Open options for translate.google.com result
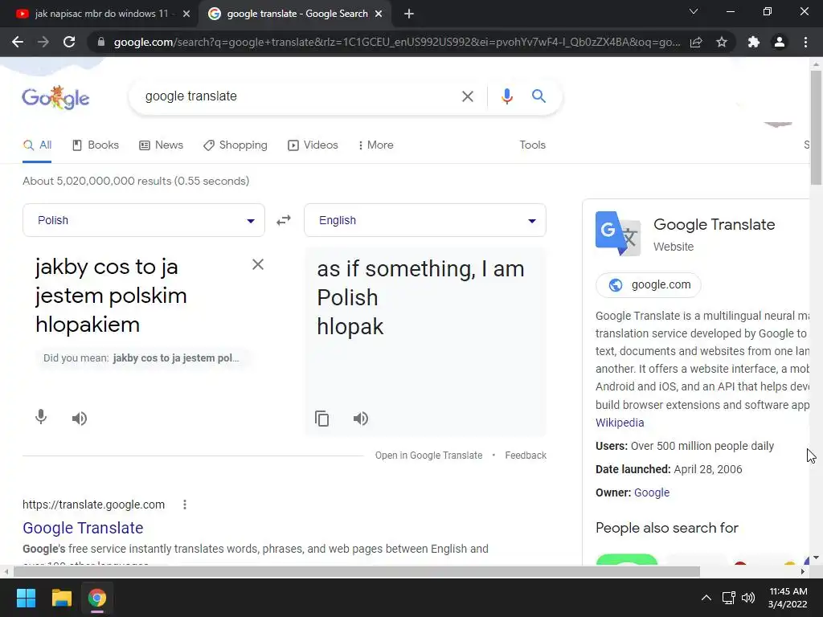The width and height of the screenshot is (823, 617). point(185,505)
